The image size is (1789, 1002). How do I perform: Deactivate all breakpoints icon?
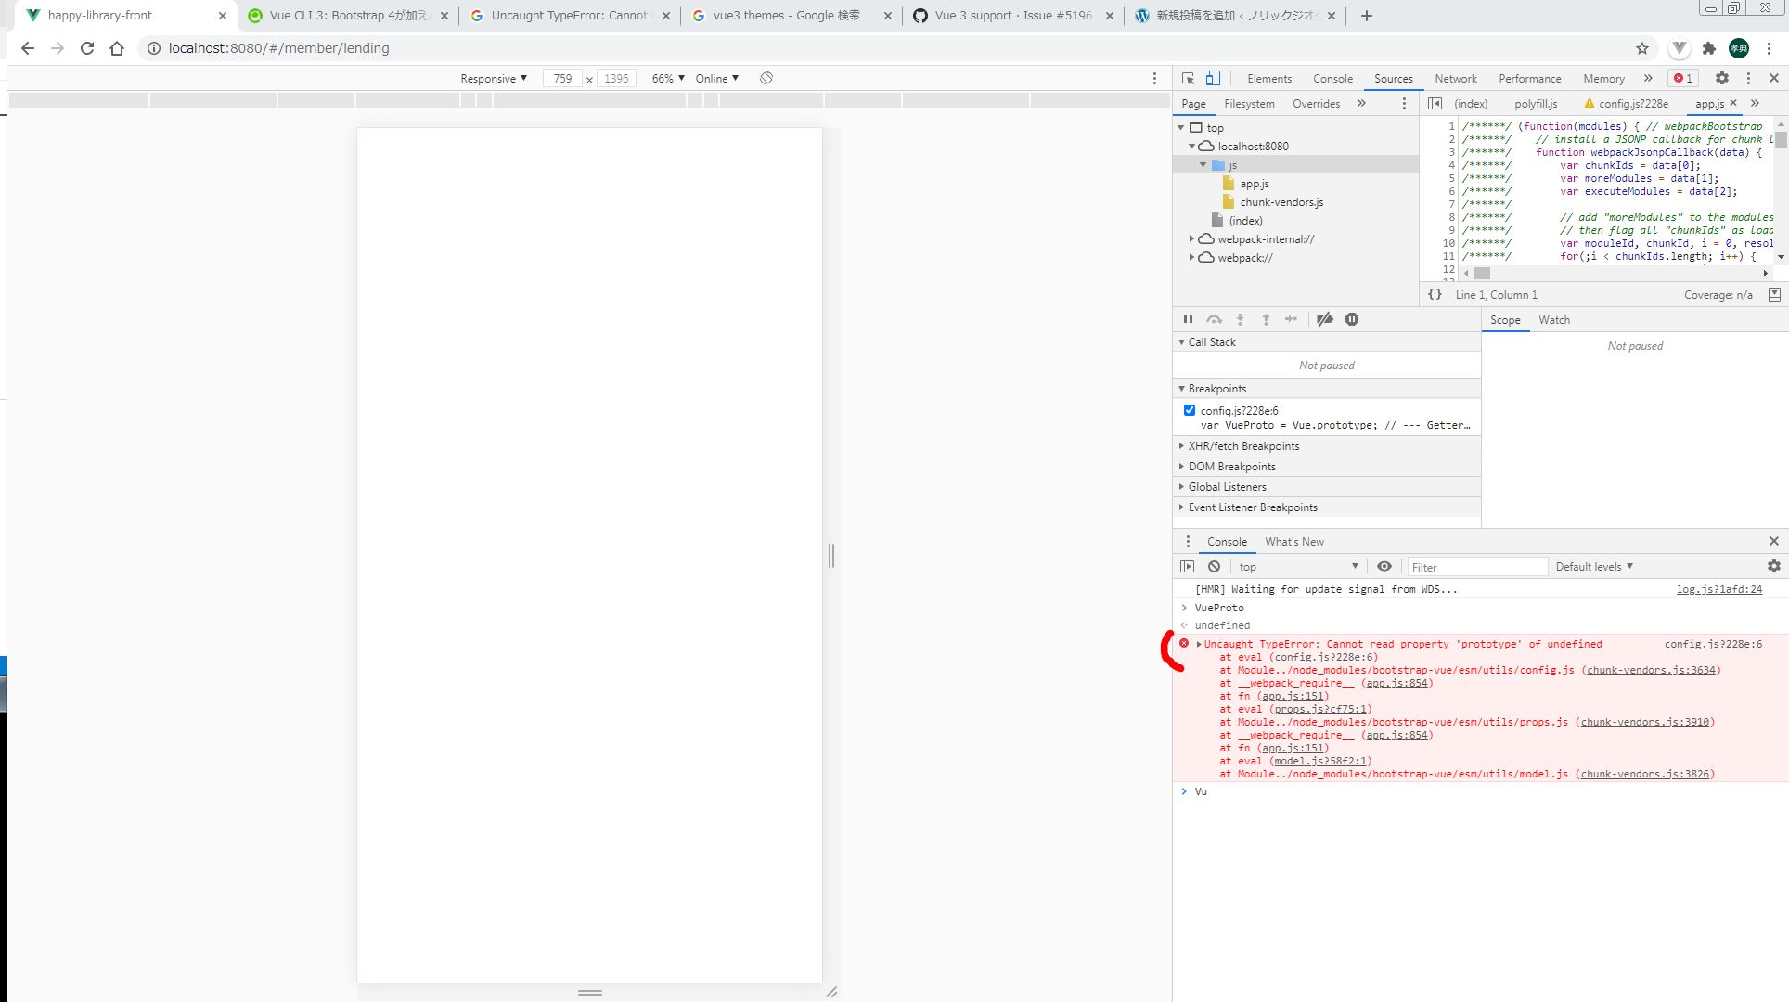click(x=1325, y=319)
